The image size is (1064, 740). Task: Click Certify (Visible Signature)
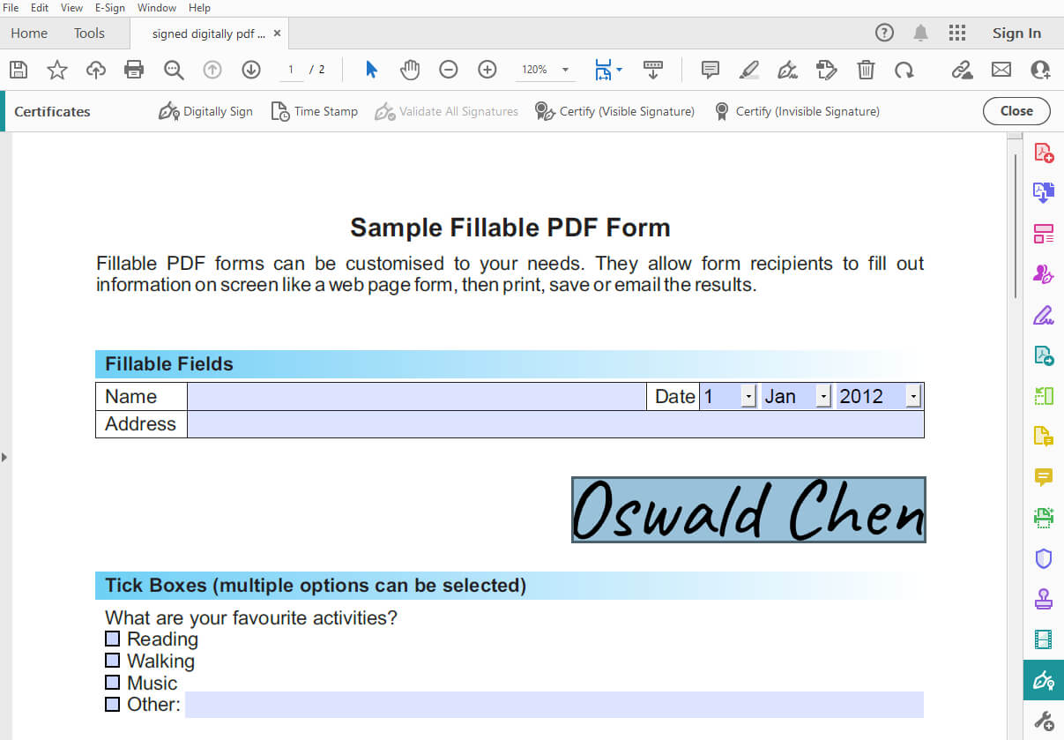point(614,111)
